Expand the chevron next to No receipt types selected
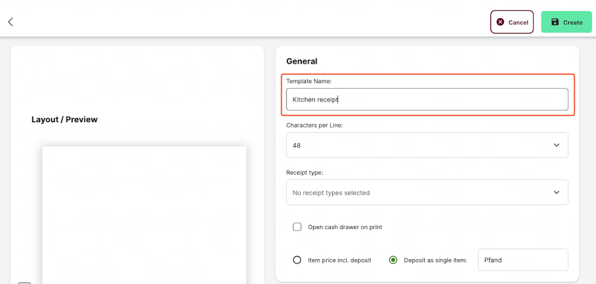 (556, 192)
